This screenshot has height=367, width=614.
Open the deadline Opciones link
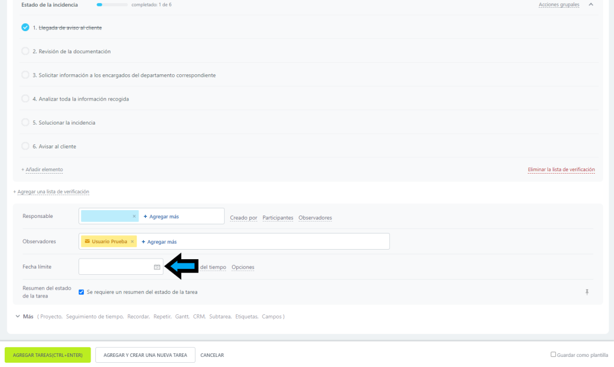(243, 267)
